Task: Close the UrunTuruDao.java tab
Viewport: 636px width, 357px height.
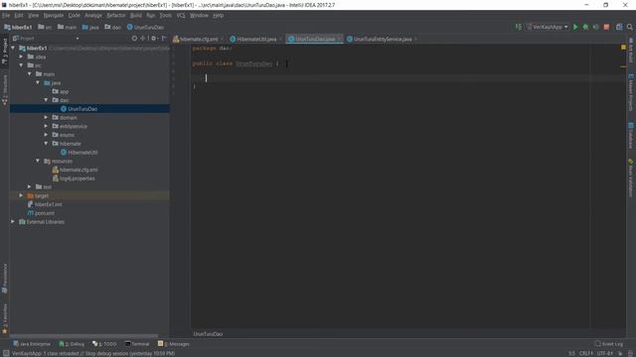Action: pos(340,40)
